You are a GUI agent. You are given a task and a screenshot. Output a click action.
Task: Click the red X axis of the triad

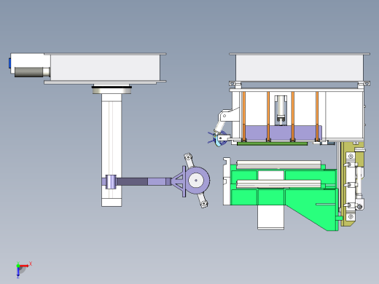click(x=24, y=266)
